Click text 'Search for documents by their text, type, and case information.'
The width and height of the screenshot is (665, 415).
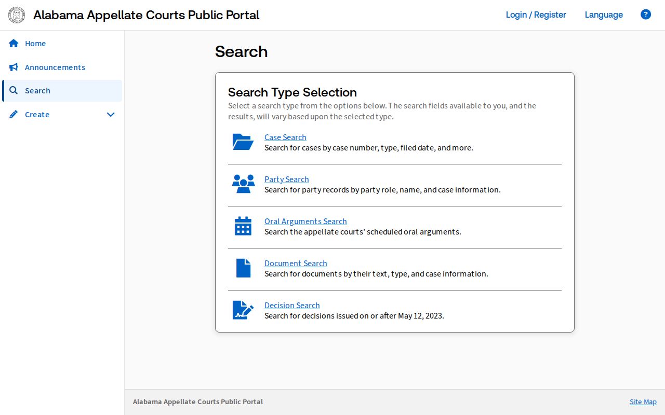(376, 274)
